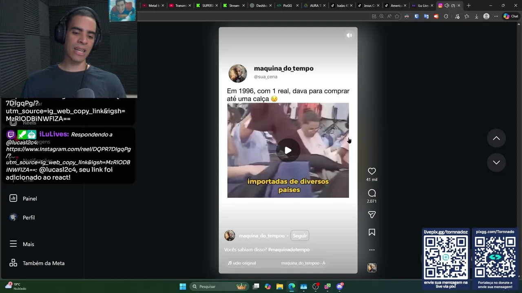Play the reel video
Viewport: 522px width, 293px height.
(x=288, y=150)
